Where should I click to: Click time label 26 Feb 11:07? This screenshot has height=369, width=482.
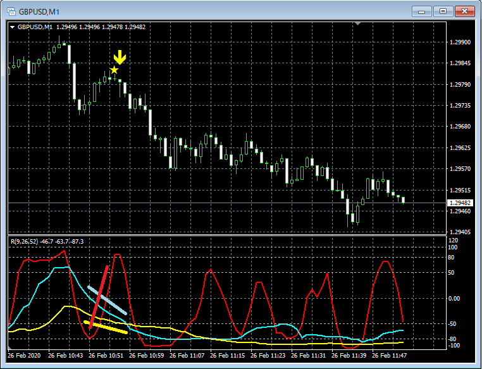[x=187, y=356]
